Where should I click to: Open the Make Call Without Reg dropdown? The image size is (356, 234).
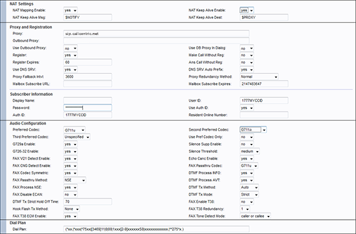(x=247, y=55)
